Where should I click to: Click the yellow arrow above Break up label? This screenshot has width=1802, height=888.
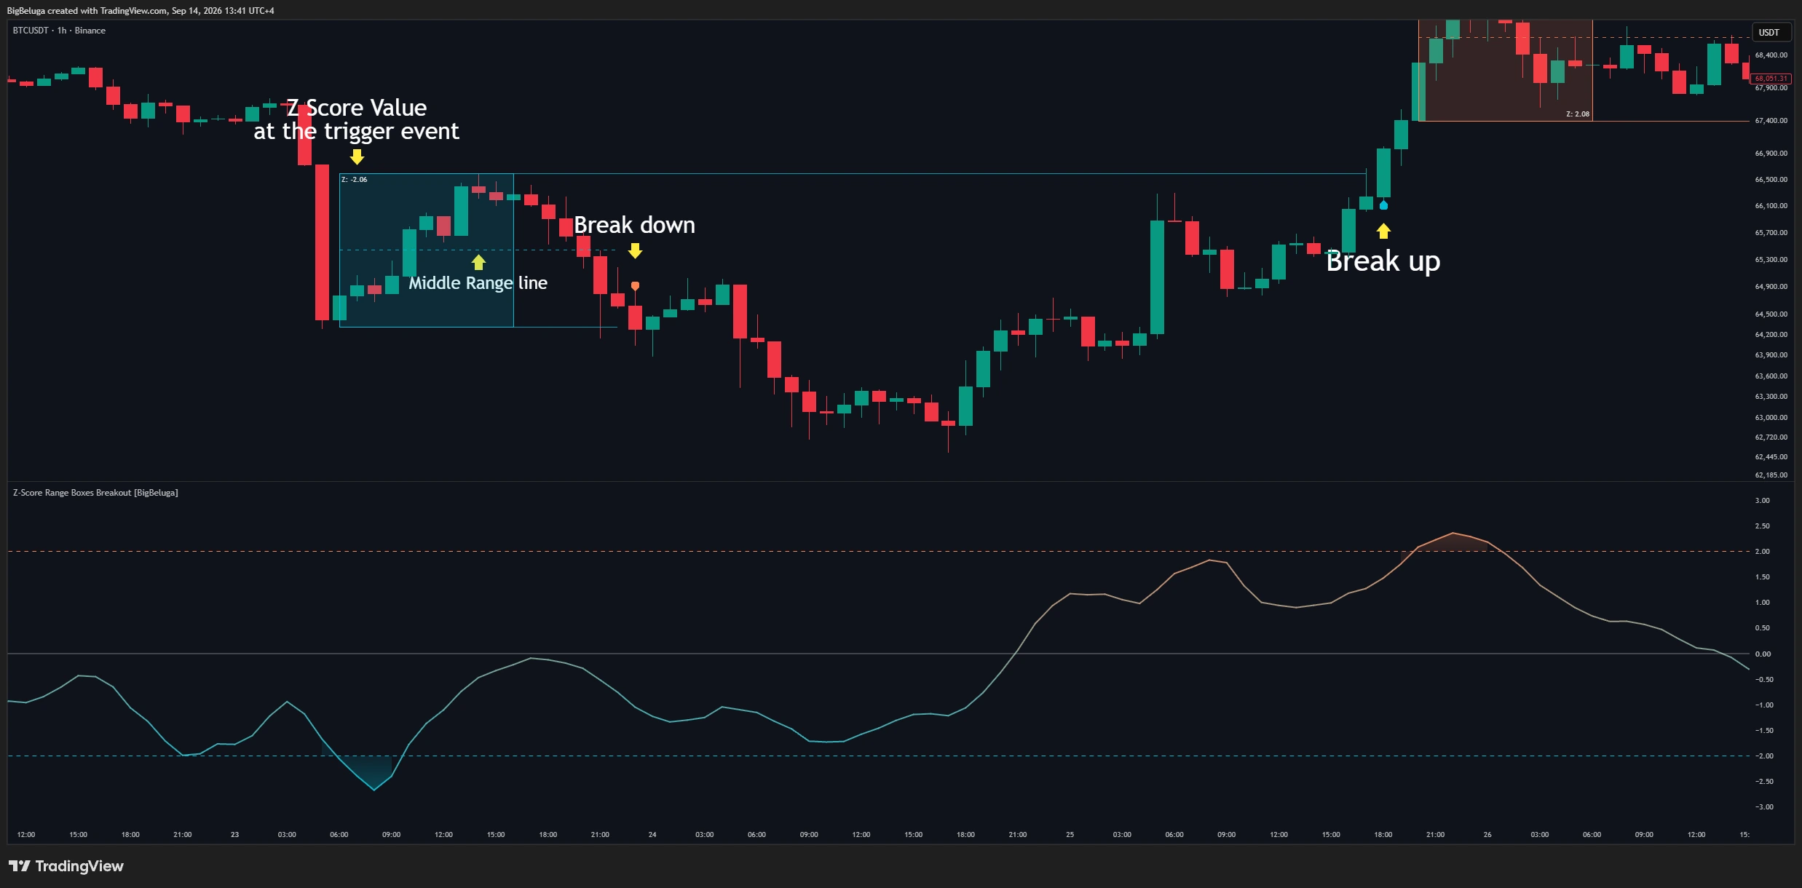1383,231
